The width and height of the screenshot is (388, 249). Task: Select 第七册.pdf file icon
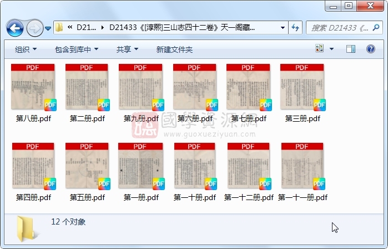pos(249,87)
